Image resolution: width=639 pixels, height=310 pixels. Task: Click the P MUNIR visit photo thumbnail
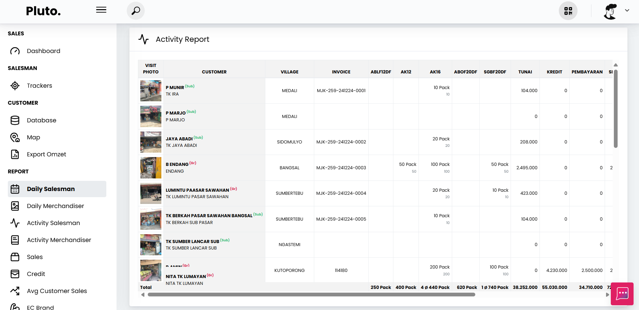click(x=151, y=91)
